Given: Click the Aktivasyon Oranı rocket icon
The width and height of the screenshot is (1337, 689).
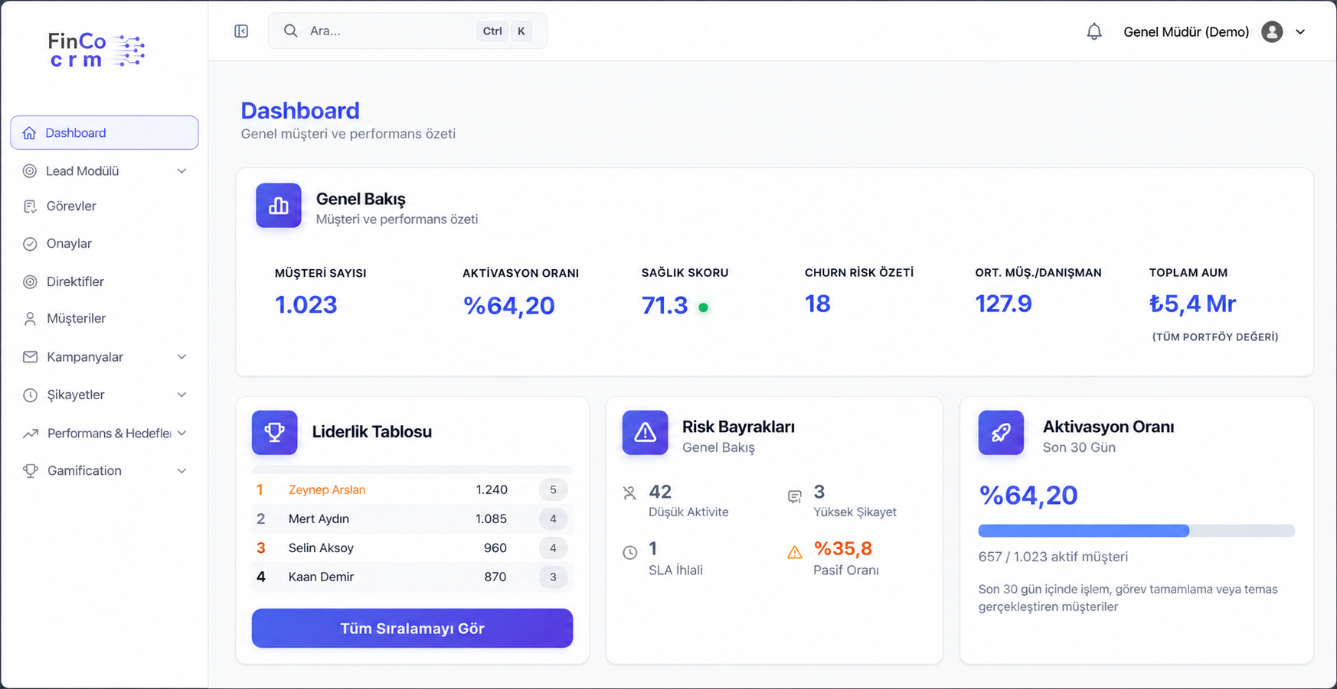Looking at the screenshot, I should 1001,432.
